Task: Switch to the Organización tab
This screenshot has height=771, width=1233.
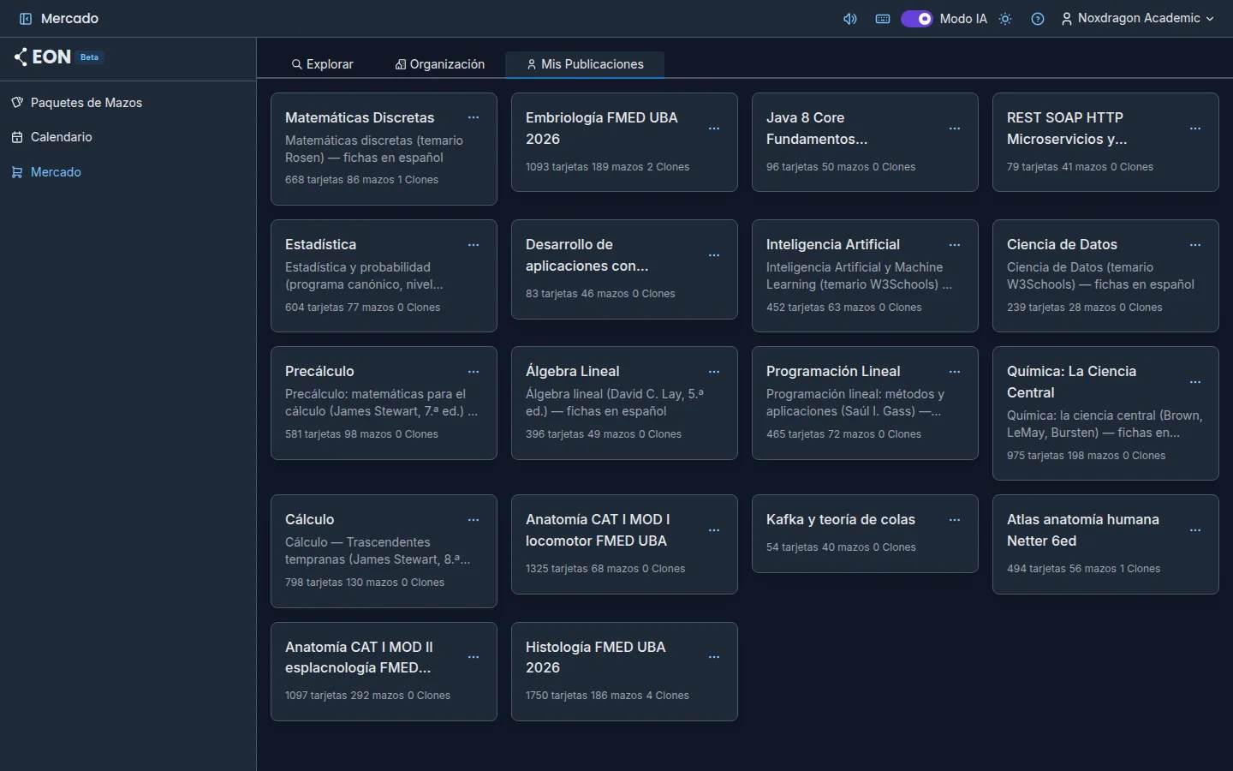Action: click(x=440, y=64)
